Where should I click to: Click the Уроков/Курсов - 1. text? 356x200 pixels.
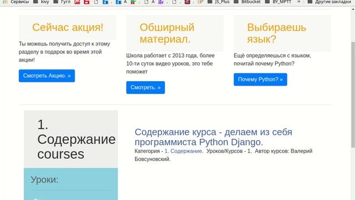point(229,151)
